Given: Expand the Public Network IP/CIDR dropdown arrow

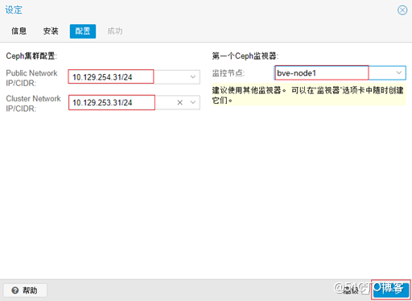Looking at the screenshot, I should [x=193, y=77].
